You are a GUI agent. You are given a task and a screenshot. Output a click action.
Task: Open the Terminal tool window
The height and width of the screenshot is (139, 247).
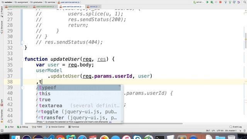(x=74, y=127)
